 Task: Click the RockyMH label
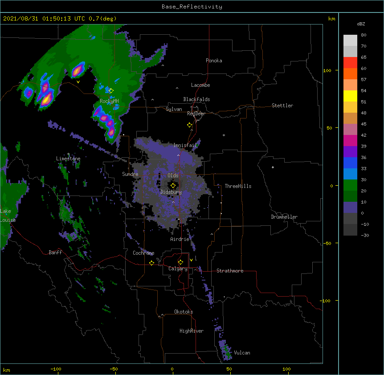(x=109, y=101)
